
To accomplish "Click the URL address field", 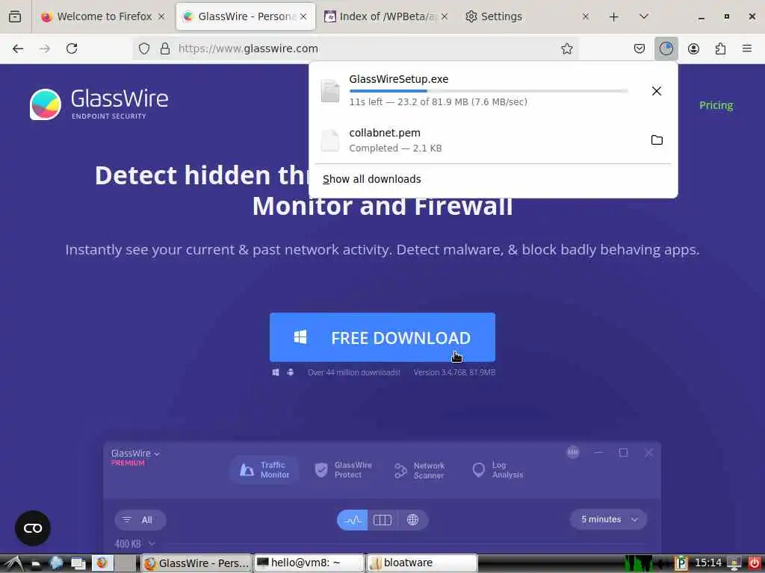I will [x=356, y=48].
